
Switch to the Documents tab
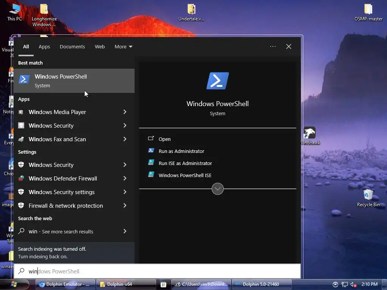[72, 46]
